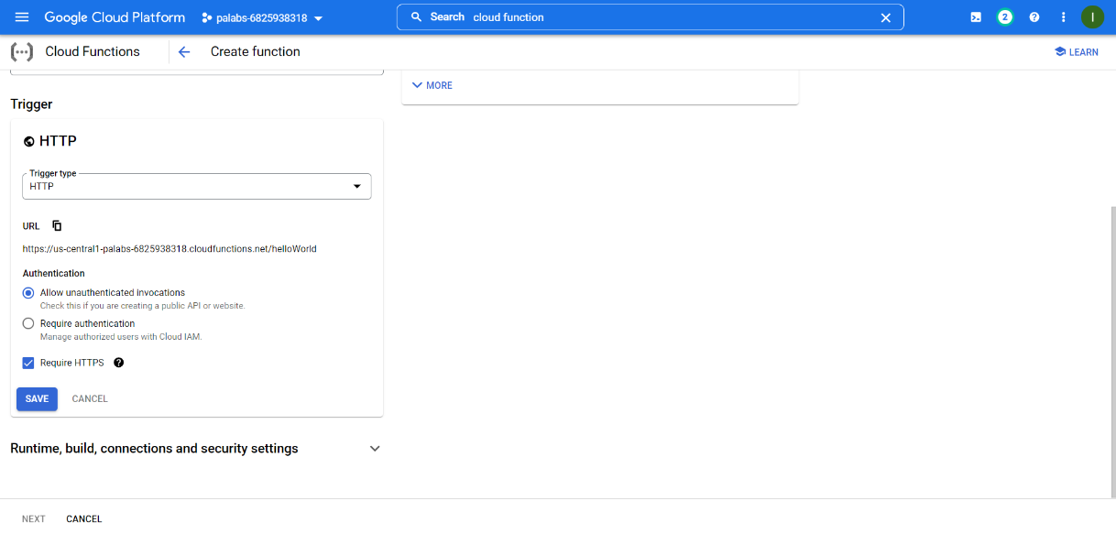The height and width of the screenshot is (533, 1116).
Task: Open the LEARN link
Action: pos(1076,51)
